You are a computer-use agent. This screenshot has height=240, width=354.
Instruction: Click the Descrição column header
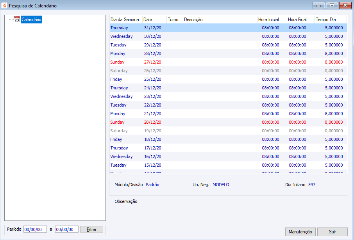pos(220,20)
